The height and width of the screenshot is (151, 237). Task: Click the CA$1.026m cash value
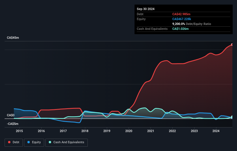(x=180, y=29)
